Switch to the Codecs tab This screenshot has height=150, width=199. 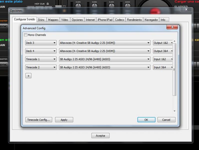[120, 20]
